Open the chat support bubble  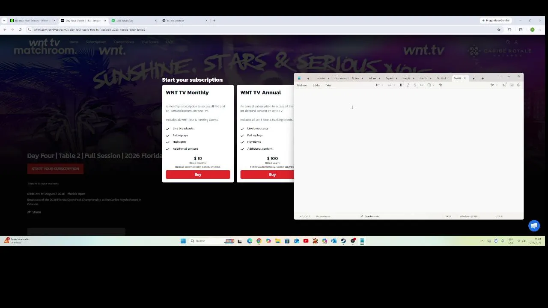coord(534,225)
